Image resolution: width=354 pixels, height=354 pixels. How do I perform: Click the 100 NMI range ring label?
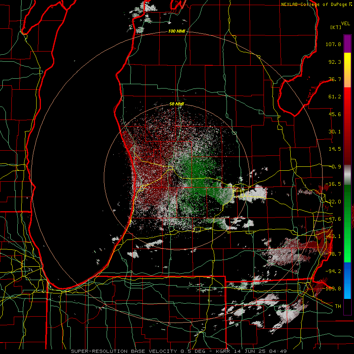click(x=177, y=31)
